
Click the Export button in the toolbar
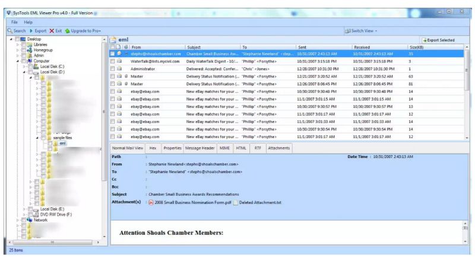[x=37, y=30]
